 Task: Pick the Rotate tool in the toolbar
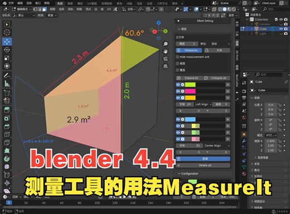(7, 50)
